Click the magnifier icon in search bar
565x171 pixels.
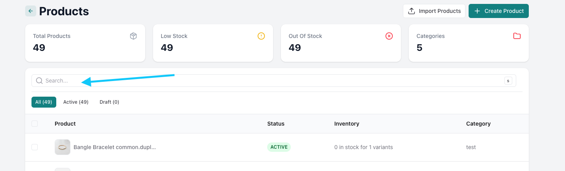(39, 81)
